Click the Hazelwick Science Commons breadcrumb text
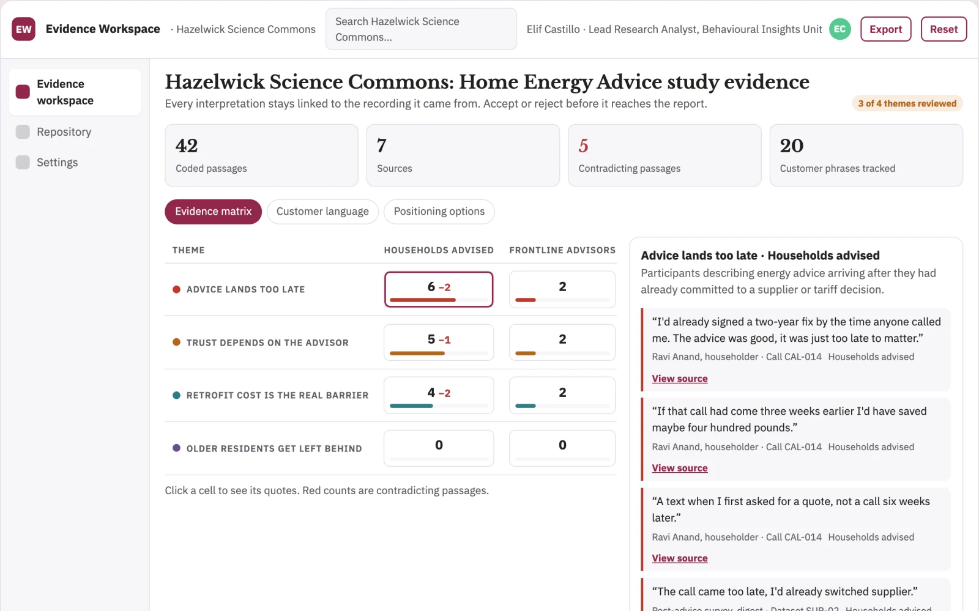This screenshot has height=611, width=979. [246, 29]
